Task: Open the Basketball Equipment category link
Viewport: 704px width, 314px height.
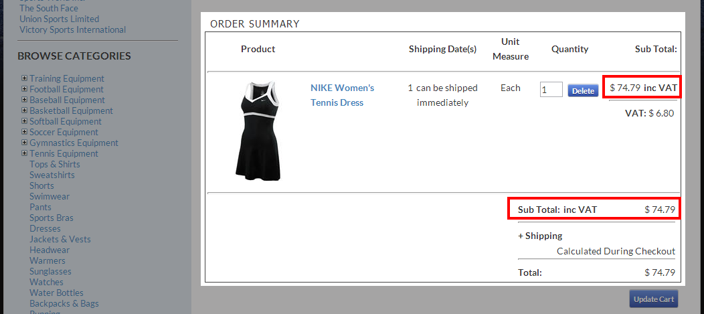Action: pos(72,111)
